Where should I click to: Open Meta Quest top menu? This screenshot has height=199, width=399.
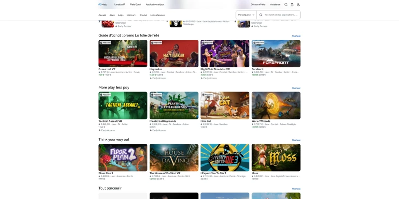pos(135,4)
